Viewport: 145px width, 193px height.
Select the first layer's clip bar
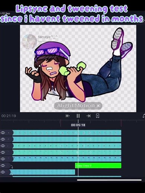pyautogui.click(x=67, y=133)
